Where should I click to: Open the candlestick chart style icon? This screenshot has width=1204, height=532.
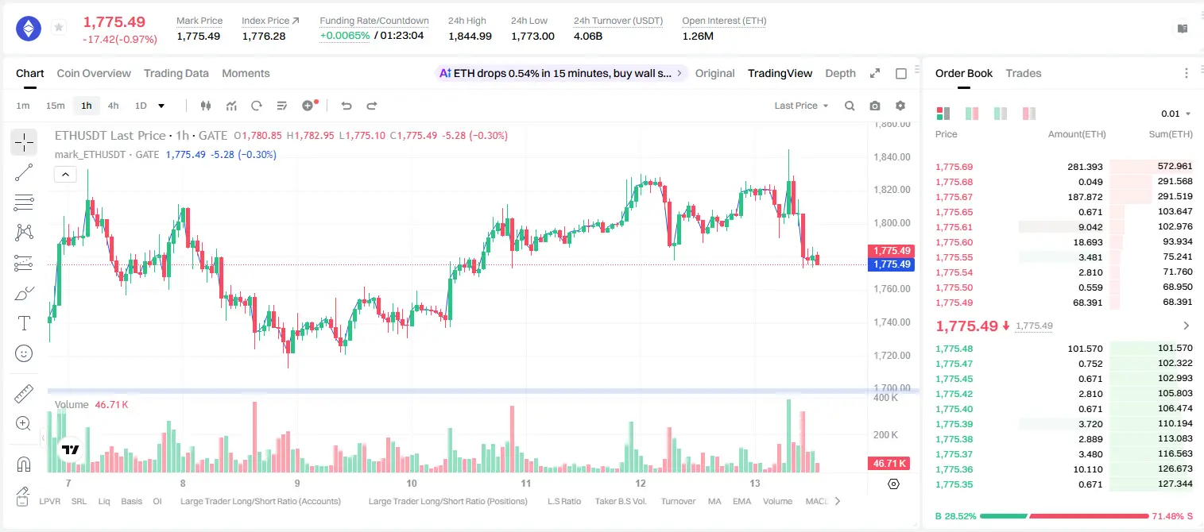(206, 106)
